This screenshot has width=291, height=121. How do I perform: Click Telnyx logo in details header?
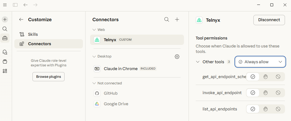[x=199, y=20]
